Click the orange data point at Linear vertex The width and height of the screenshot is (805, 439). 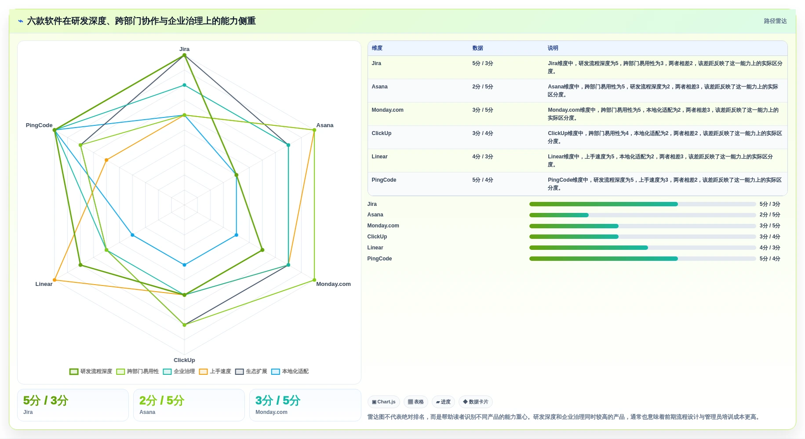(55, 280)
